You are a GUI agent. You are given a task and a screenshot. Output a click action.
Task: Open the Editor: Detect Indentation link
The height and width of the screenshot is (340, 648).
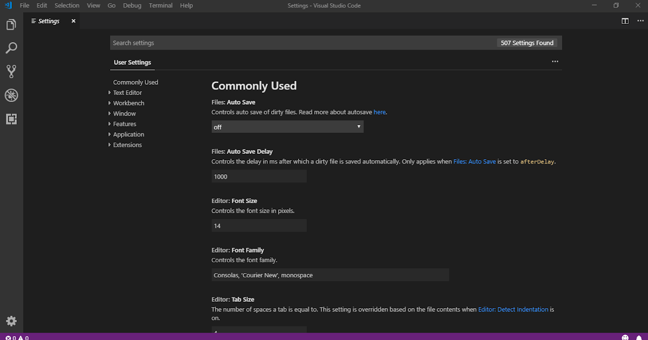512,309
